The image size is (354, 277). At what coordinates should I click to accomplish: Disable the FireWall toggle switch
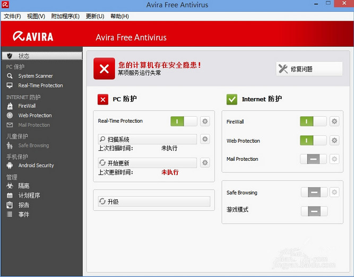(313, 122)
